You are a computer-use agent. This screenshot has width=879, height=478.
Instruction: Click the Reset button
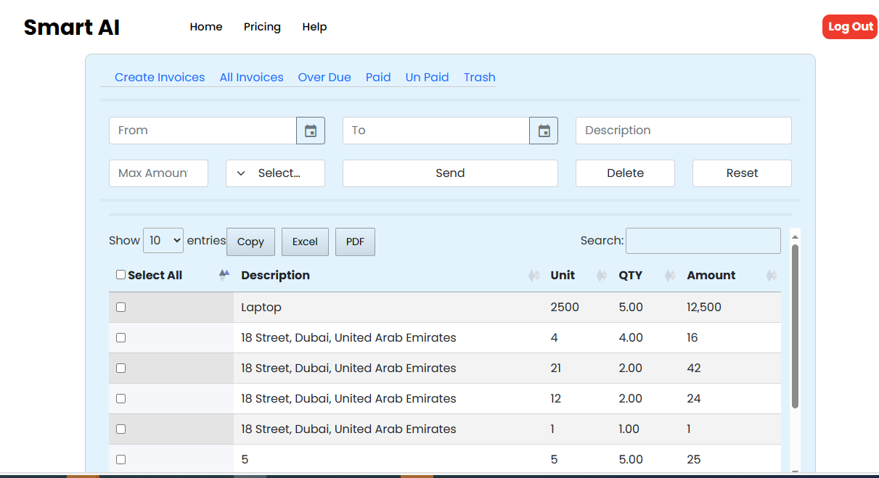742,173
